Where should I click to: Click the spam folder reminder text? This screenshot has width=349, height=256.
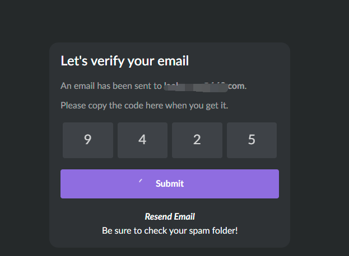point(170,230)
